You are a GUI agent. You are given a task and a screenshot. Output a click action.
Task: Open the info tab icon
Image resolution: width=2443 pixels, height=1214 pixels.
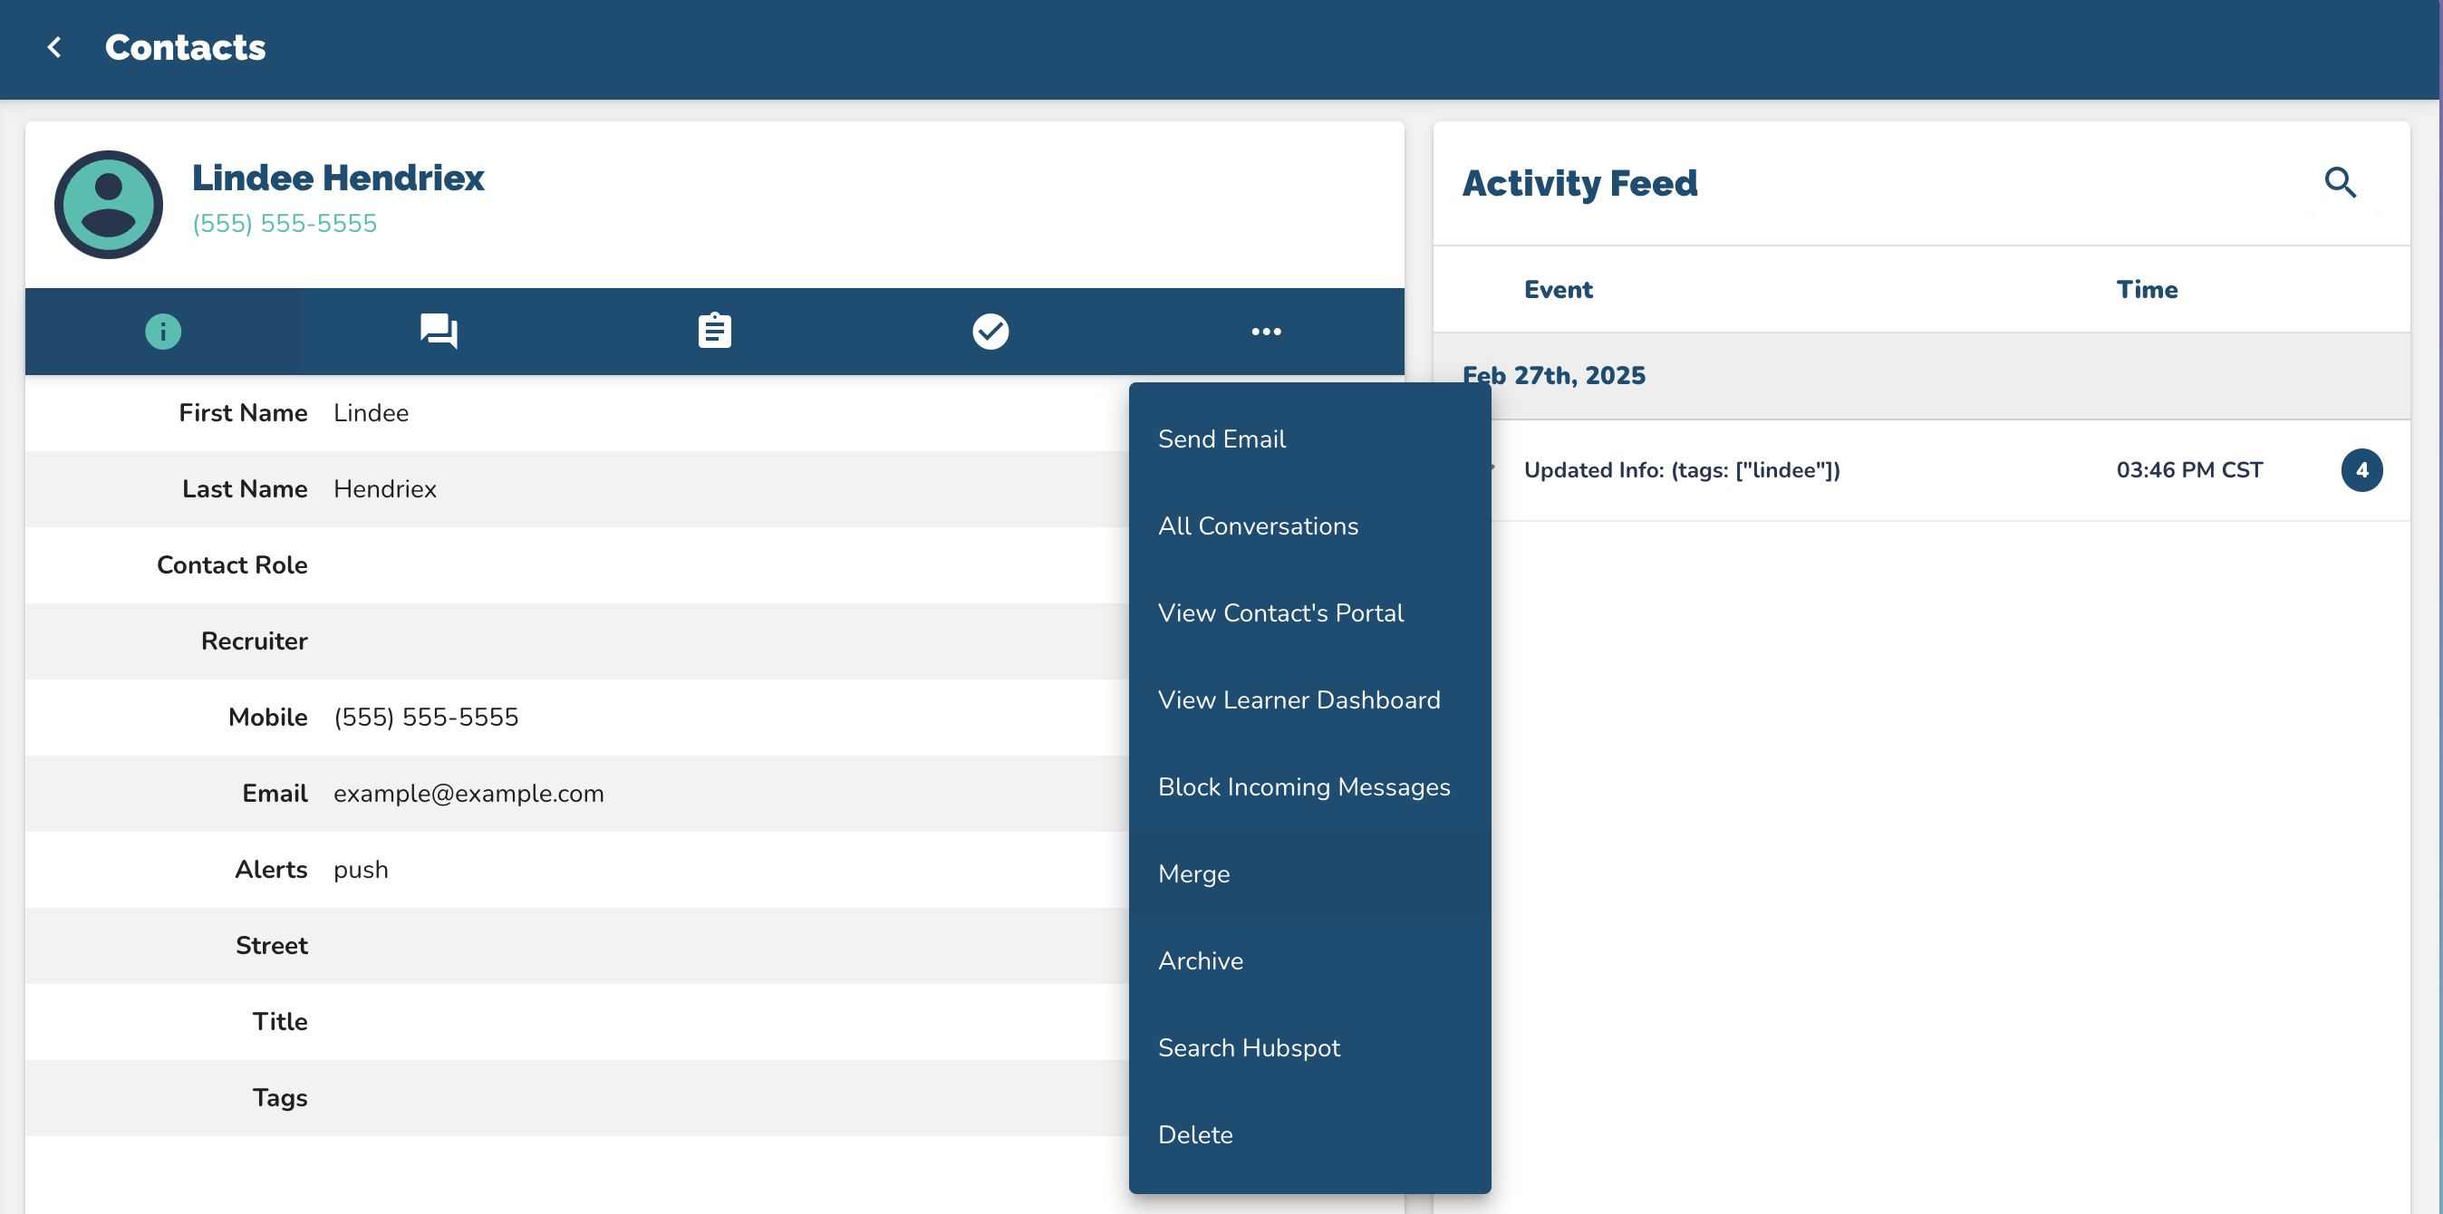[x=163, y=331]
